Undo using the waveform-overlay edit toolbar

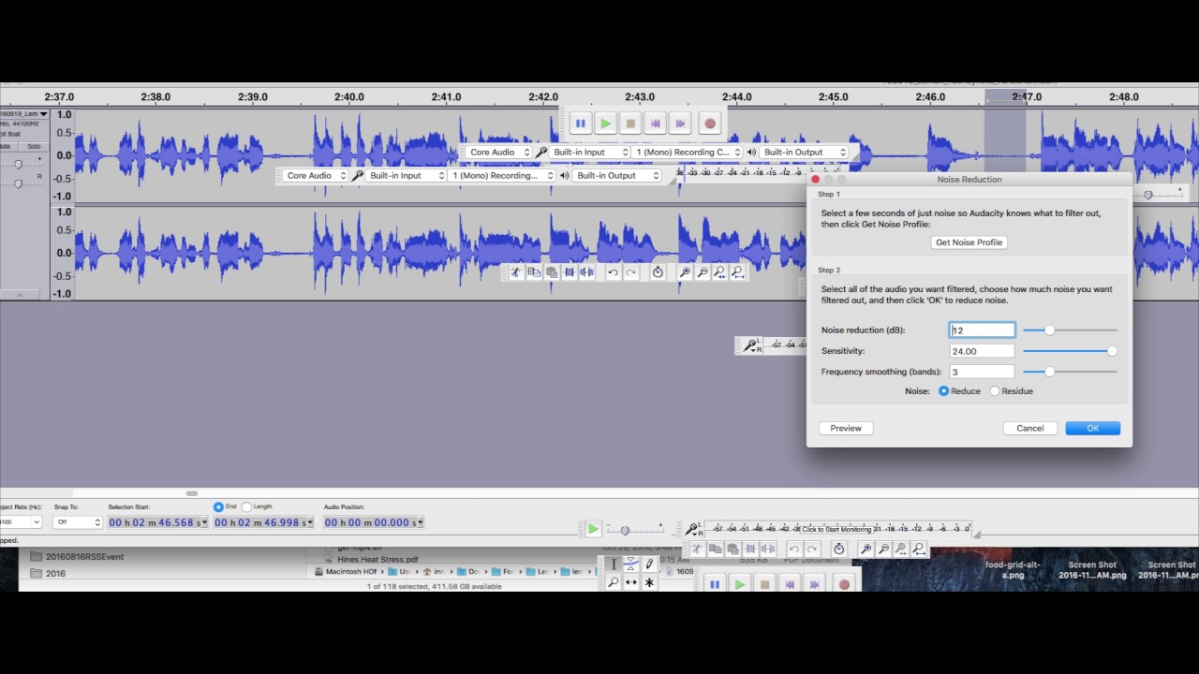pyautogui.click(x=613, y=272)
